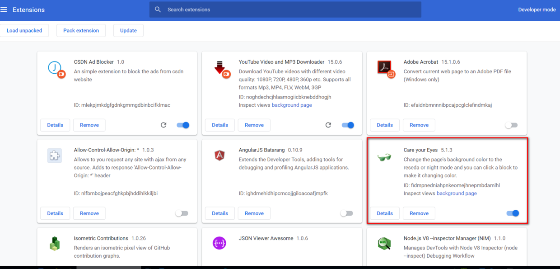
Task: Enable the Allow-Control-Allow-Origin toggle
Action: tap(182, 213)
